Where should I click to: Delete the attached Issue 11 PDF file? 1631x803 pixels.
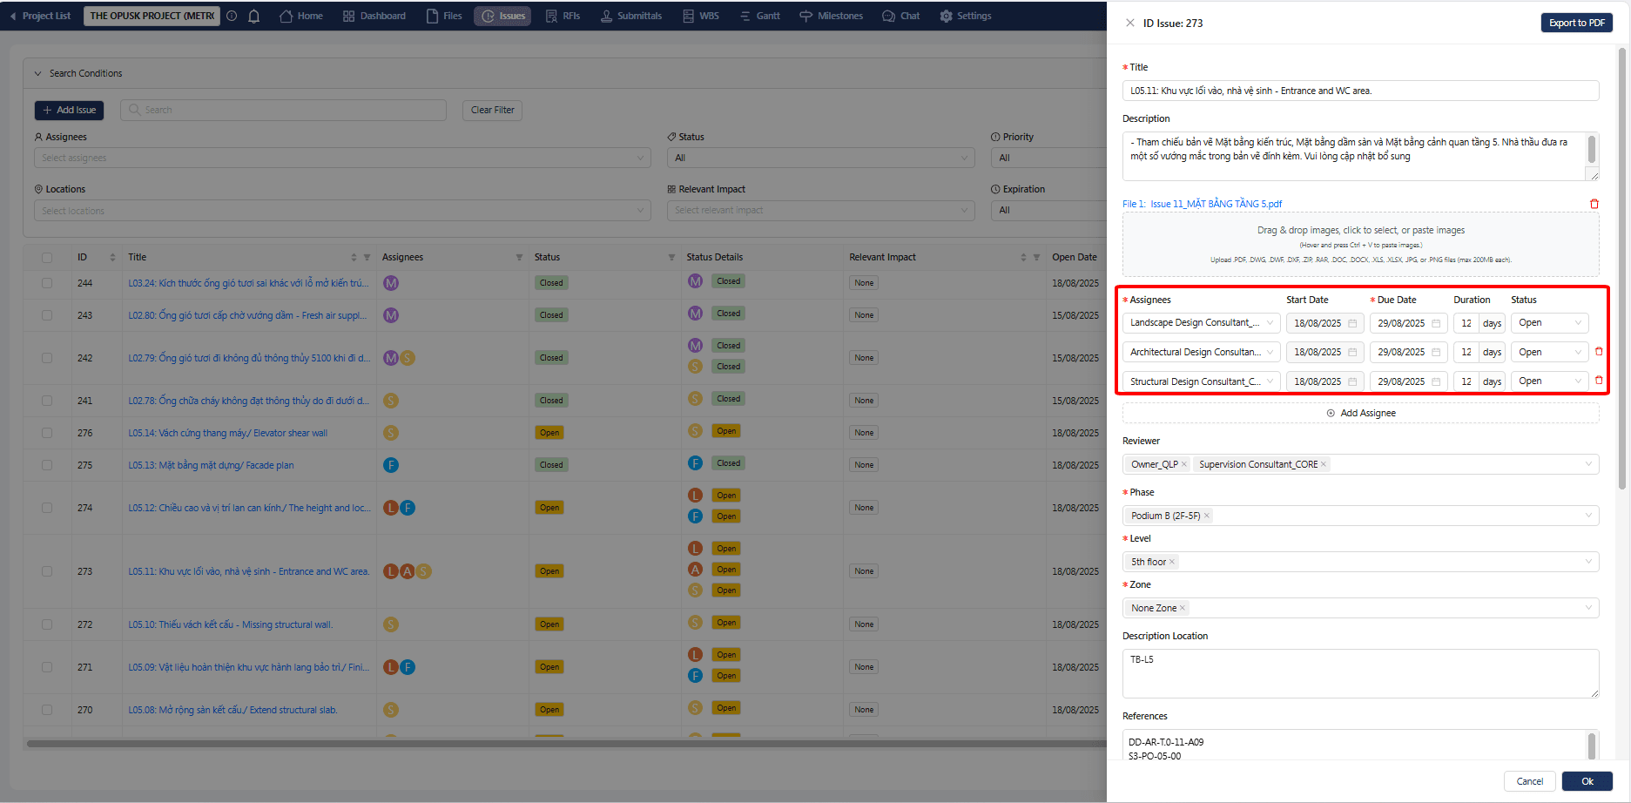1594,204
